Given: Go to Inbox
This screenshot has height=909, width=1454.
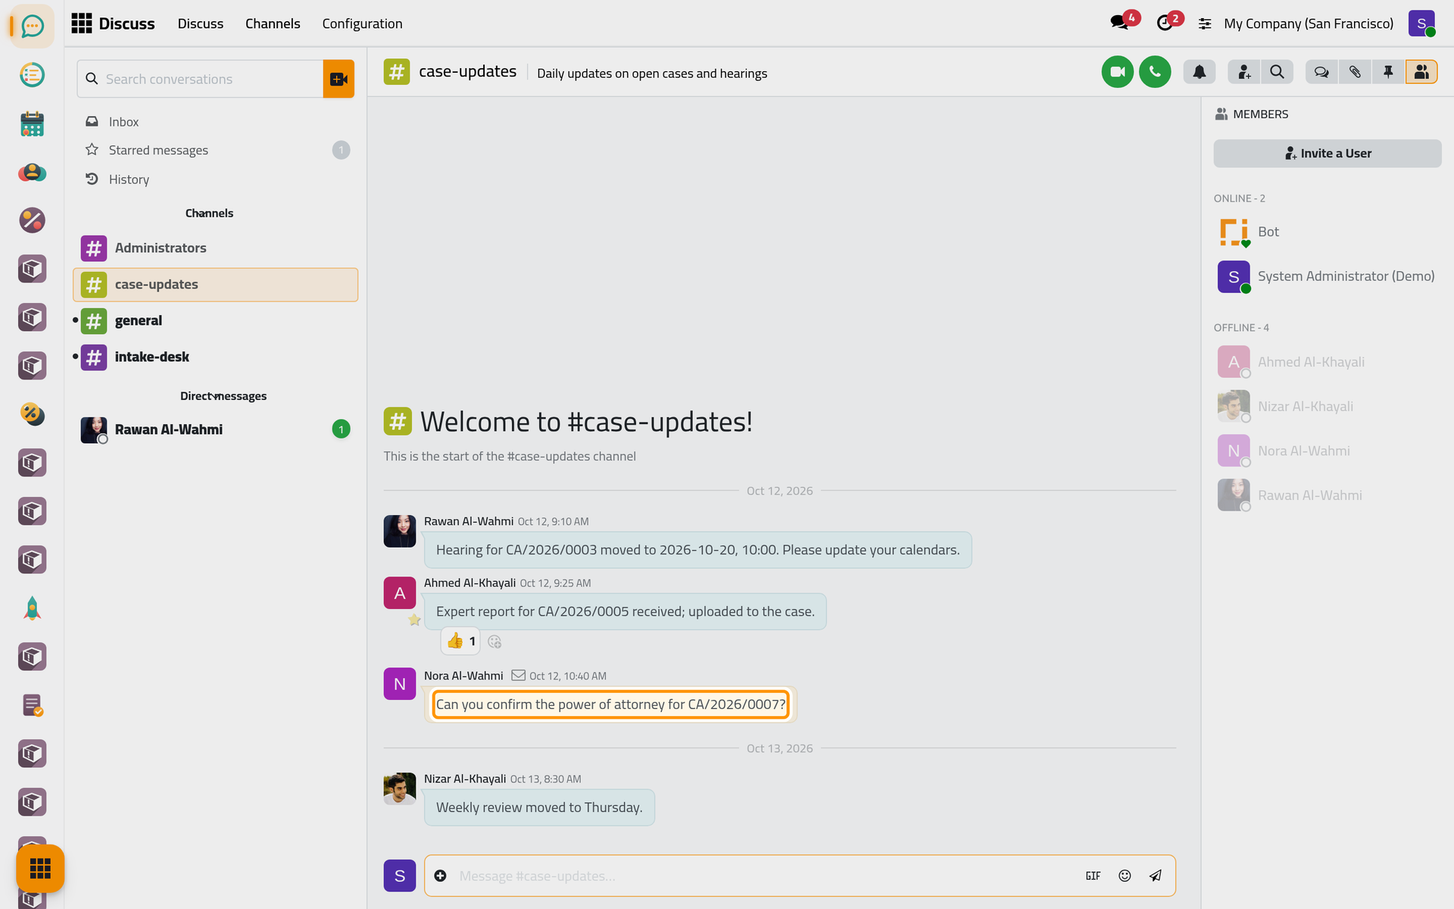Looking at the screenshot, I should coord(215,122).
